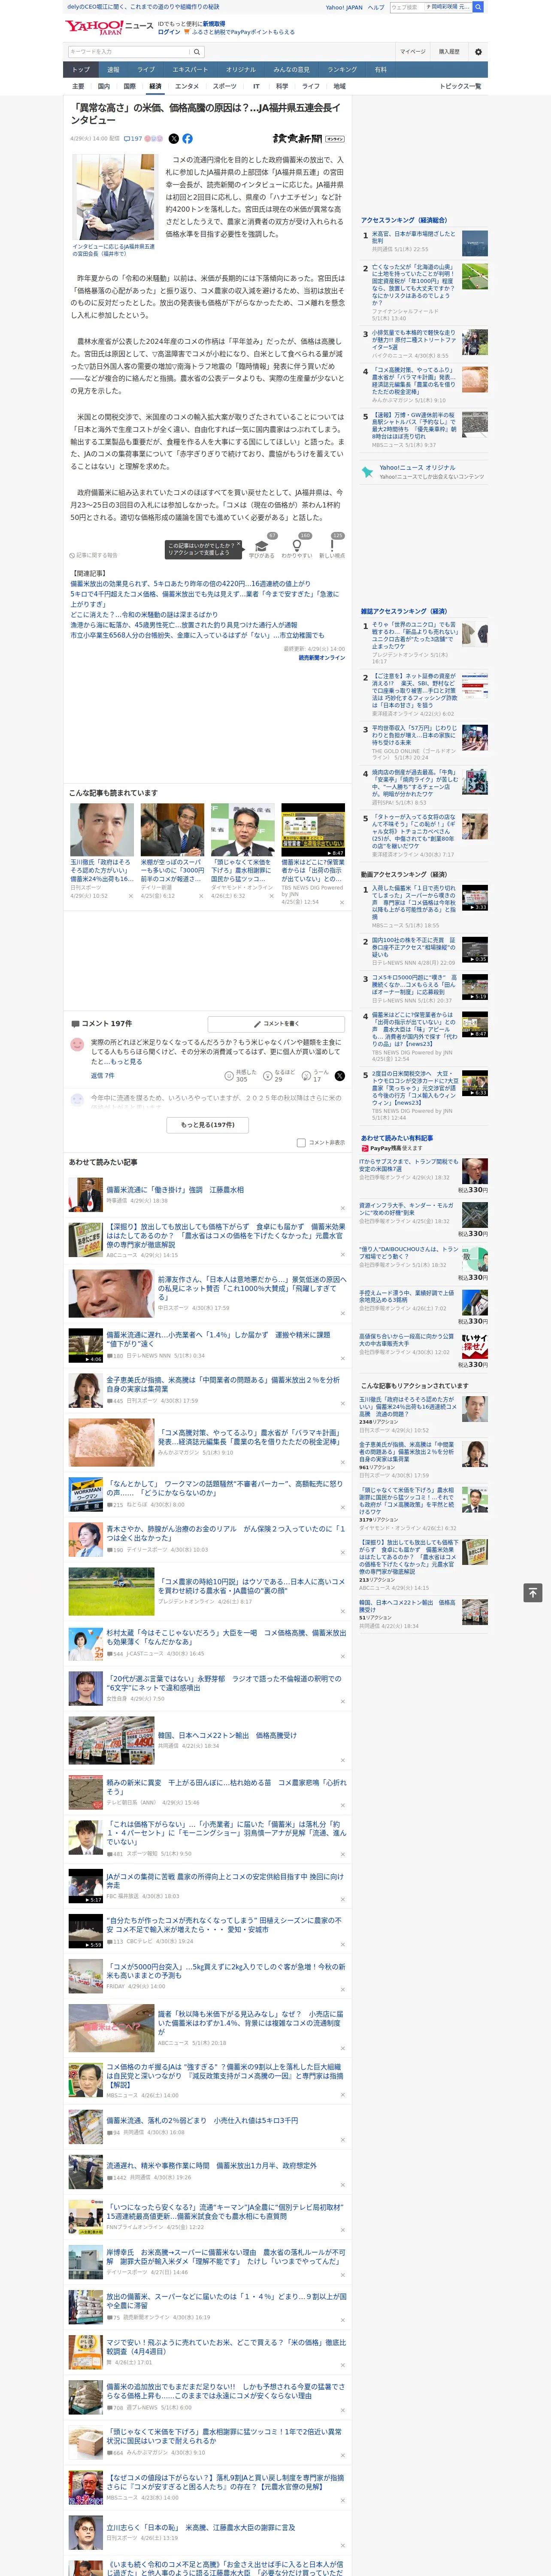Open related link 市立小卒業生6568人分の台帳紛失
Viewport: 551px width, 2576px height.
coord(197,635)
